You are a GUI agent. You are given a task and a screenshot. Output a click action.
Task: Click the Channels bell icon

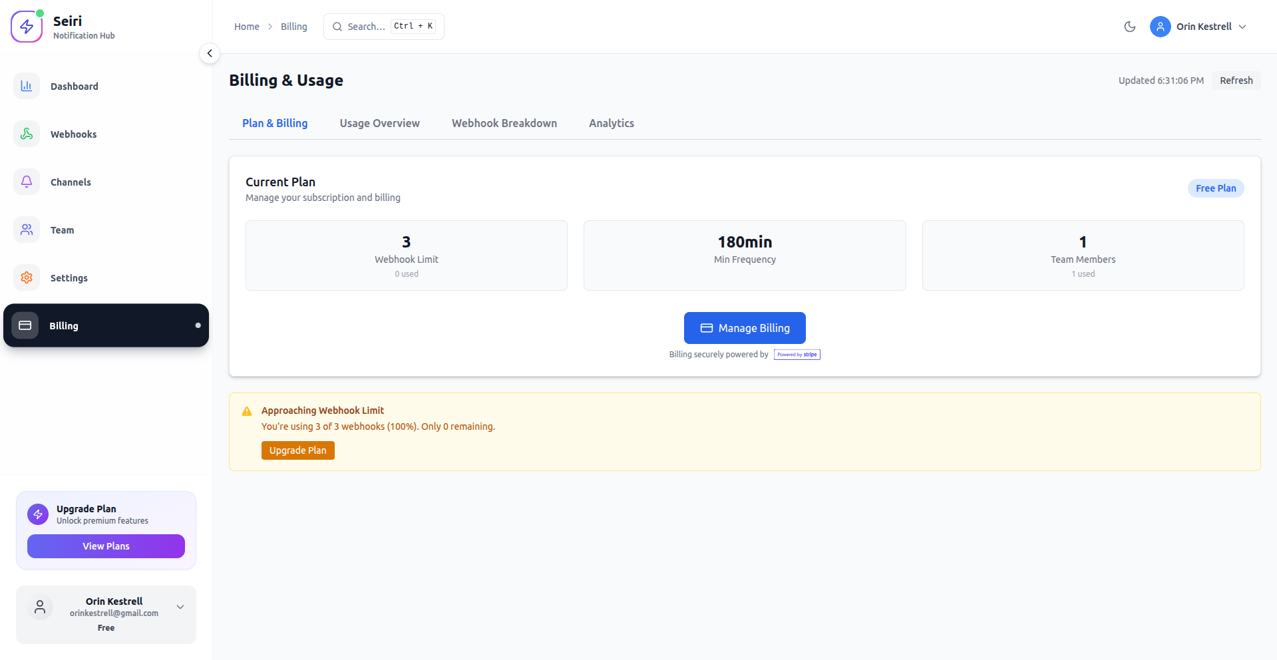[26, 182]
